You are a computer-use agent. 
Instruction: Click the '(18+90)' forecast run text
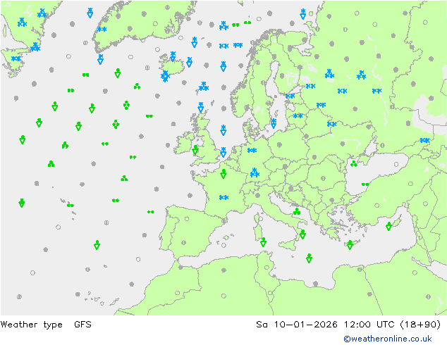420,324
